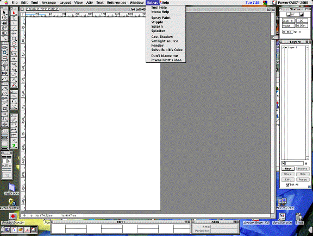Zoom in using Status panel large mountain icon
Viewport: 313px width, 236px height.
tap(302, 15)
